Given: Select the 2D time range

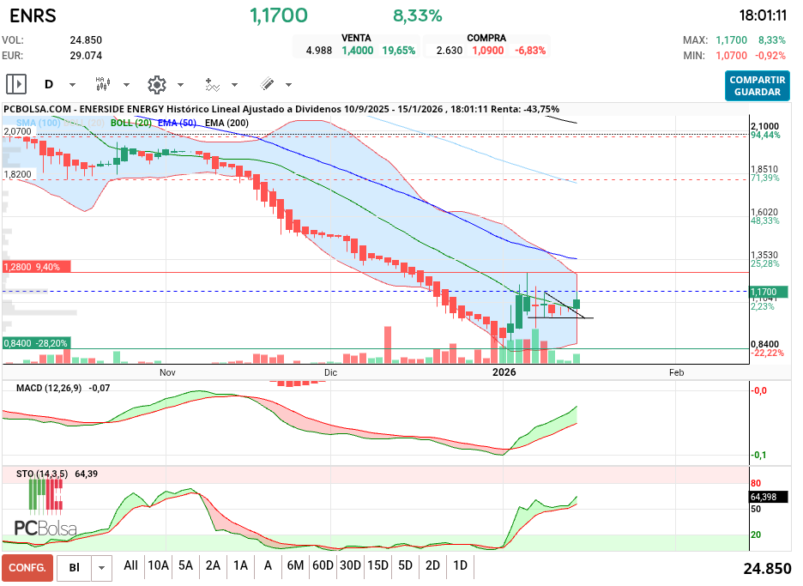Looking at the screenshot, I should [432, 565].
